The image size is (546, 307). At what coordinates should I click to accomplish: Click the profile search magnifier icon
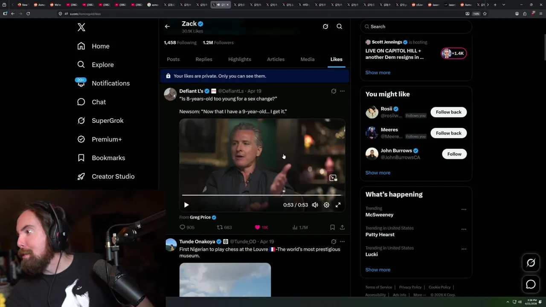340,26
